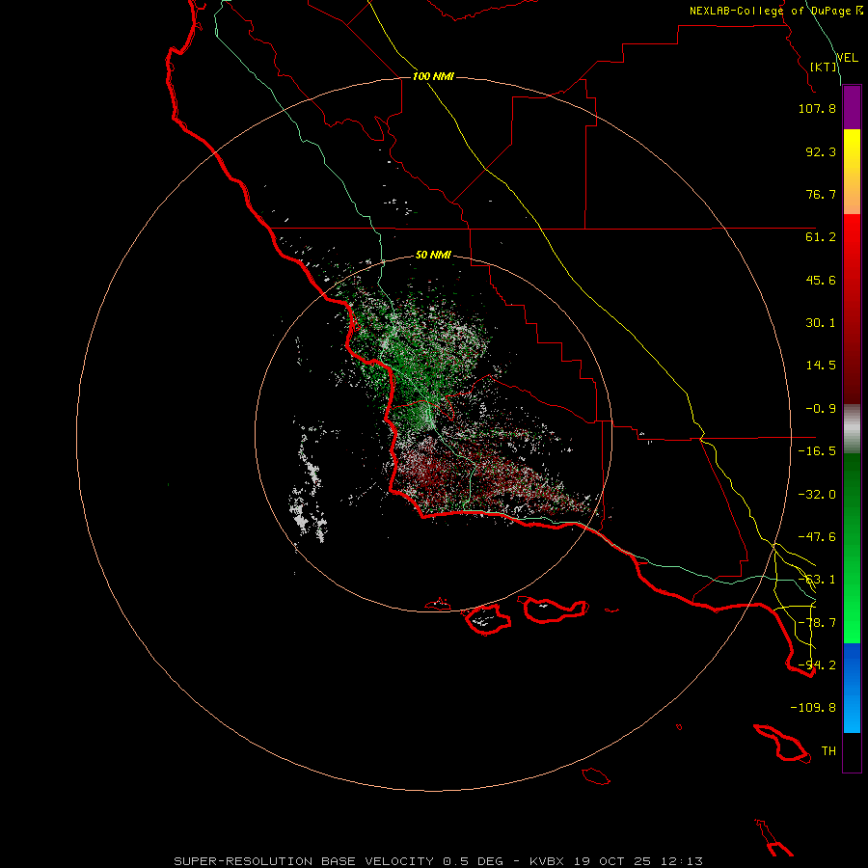Click the VEL legend title

click(847, 58)
